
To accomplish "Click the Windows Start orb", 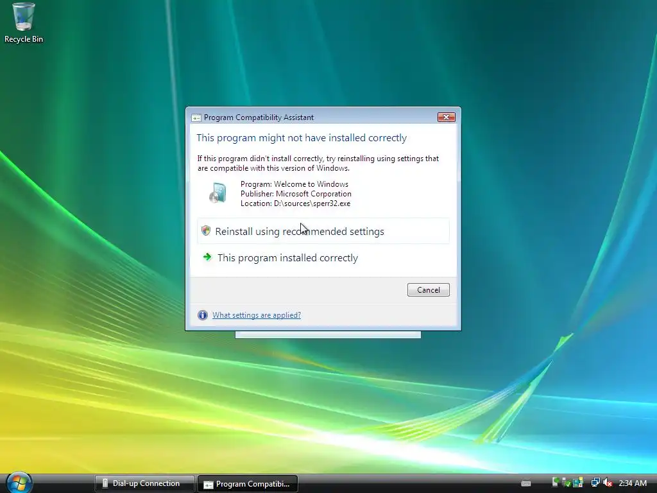I will (19, 483).
